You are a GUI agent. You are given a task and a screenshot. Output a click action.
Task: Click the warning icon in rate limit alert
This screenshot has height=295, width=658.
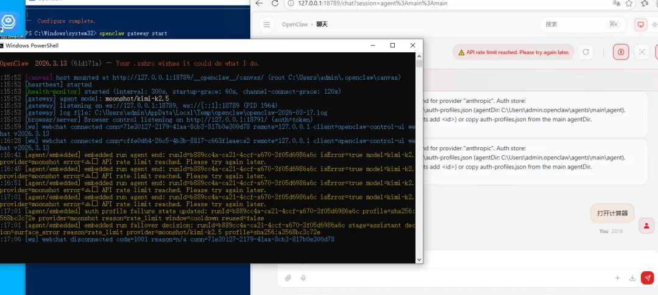462,53
